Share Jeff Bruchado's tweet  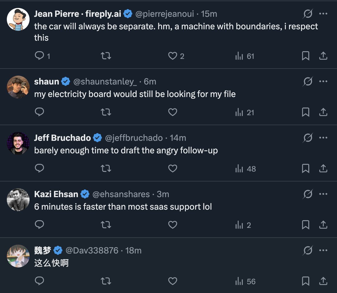(323, 168)
